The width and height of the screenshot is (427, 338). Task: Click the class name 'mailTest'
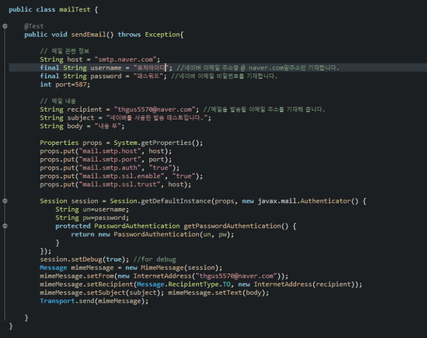(x=75, y=10)
